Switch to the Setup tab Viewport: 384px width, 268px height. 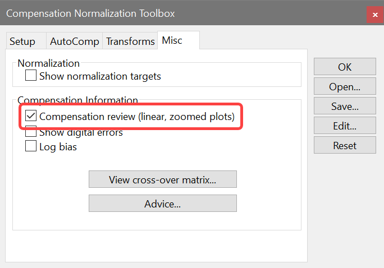click(x=22, y=41)
